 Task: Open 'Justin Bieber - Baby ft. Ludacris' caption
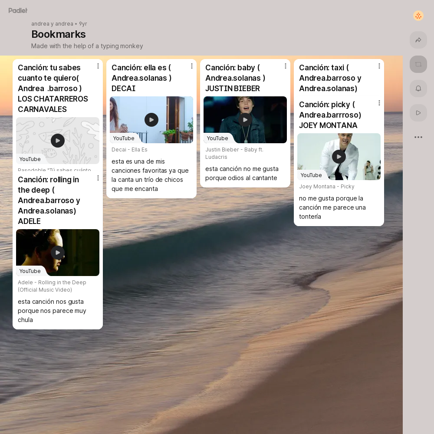pos(234,153)
